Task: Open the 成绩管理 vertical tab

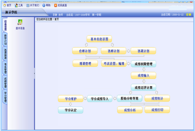Action: pyautogui.click(x=5, y=83)
